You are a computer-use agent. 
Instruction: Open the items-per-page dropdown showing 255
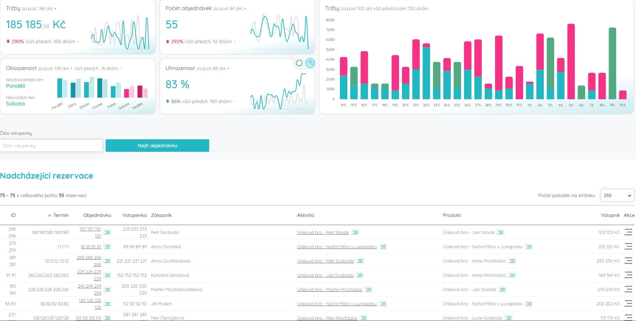point(617,195)
